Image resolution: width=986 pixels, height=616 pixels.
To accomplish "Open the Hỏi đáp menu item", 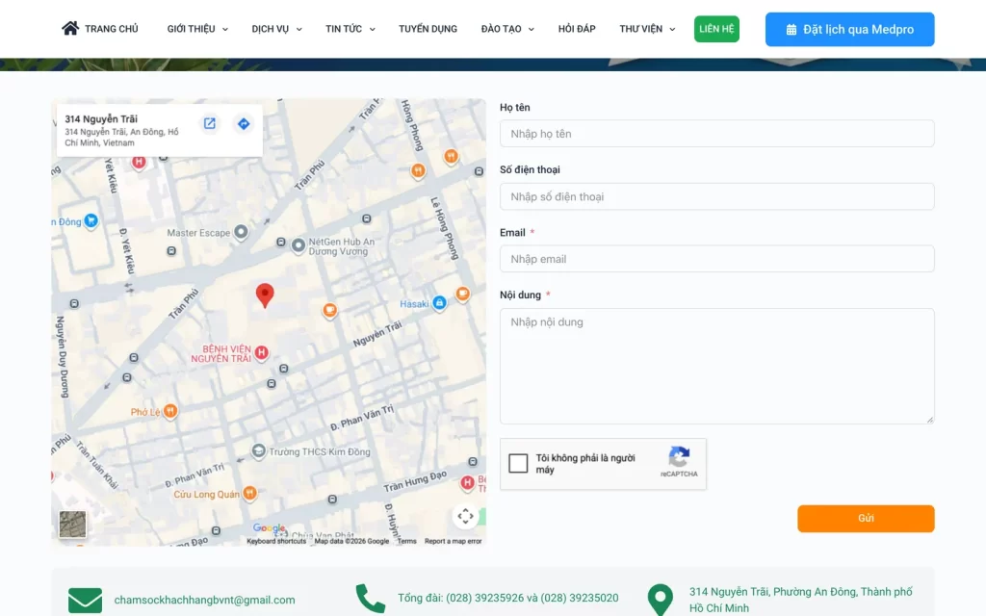I will tap(577, 29).
